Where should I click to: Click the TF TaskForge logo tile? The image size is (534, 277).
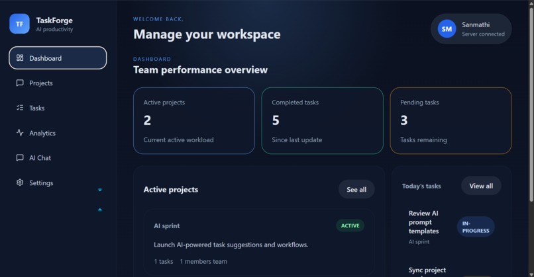point(19,24)
